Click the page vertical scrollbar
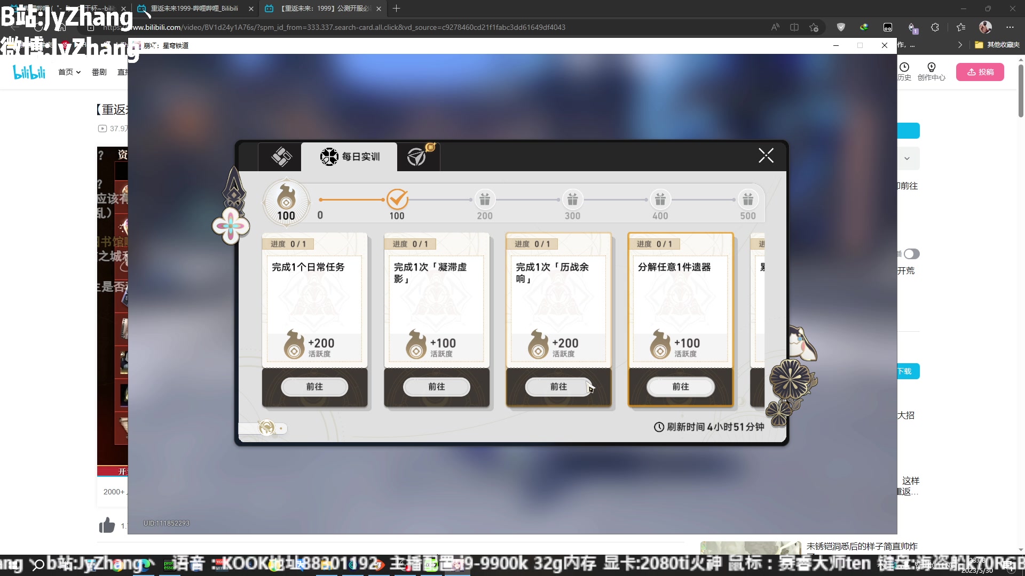 point(1021,91)
